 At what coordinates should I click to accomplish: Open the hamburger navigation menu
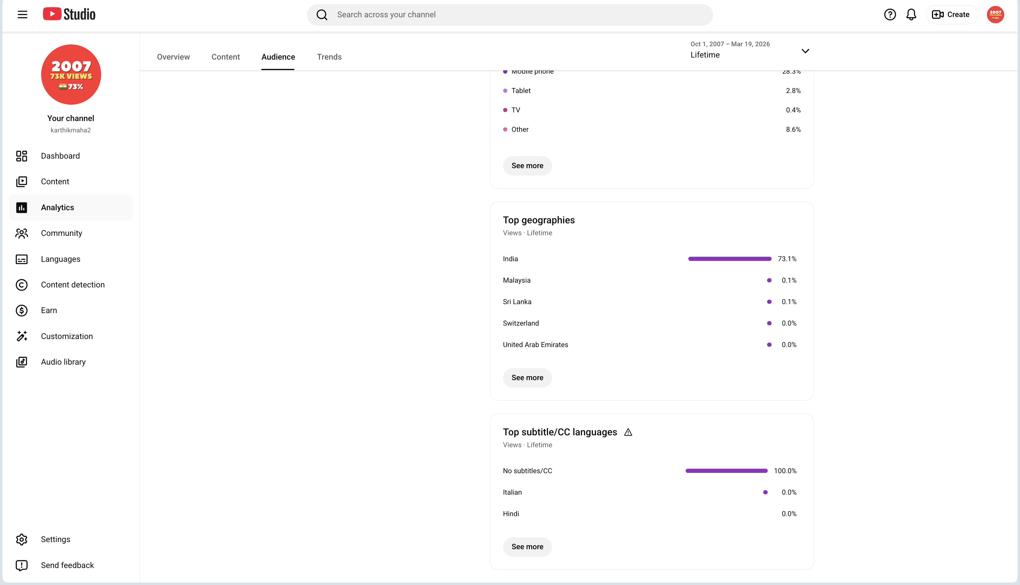pos(22,15)
